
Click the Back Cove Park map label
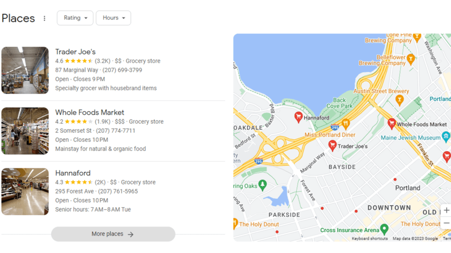point(340,103)
